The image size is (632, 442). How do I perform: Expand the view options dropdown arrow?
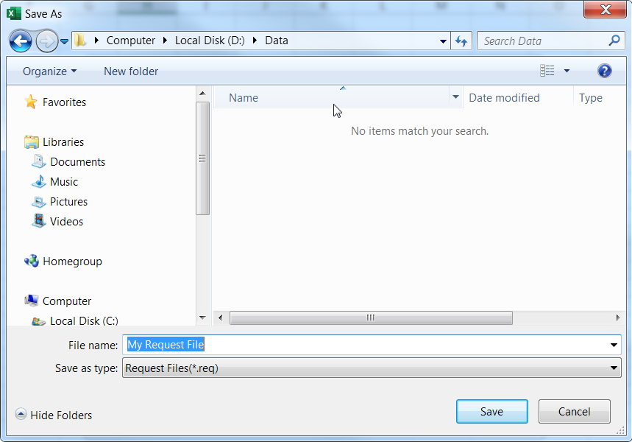click(567, 71)
